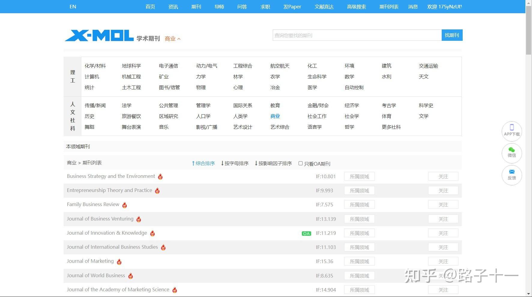Switch language to EN
The height and width of the screenshot is (297, 532).
click(x=73, y=6)
